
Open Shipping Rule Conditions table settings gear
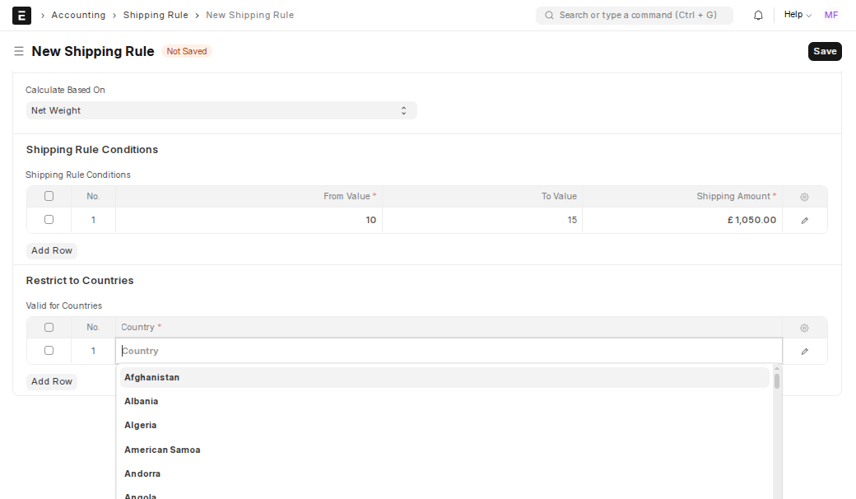click(804, 197)
